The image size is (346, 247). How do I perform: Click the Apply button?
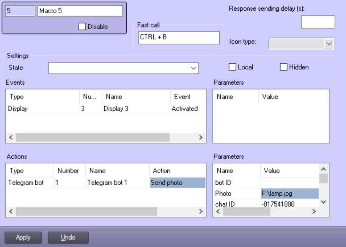(x=23, y=237)
